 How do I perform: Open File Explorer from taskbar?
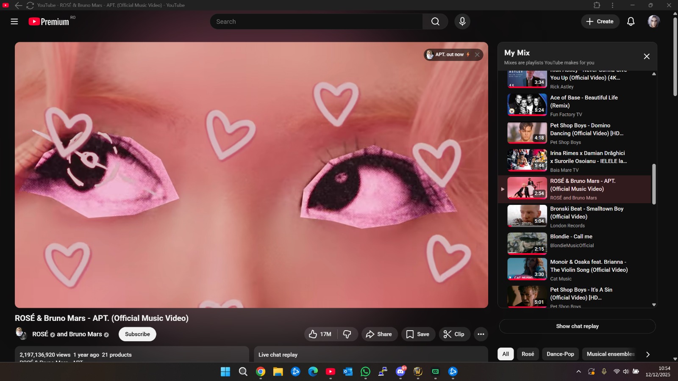tap(278, 372)
